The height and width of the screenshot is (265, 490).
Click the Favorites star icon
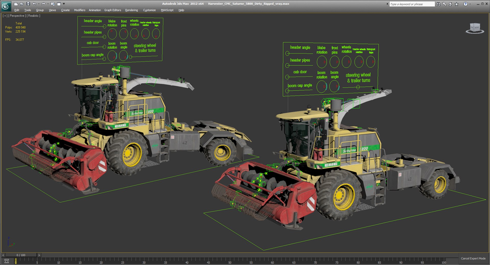[457, 4]
